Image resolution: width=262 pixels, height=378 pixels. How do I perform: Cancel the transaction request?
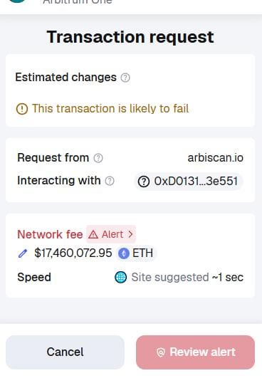tap(65, 352)
